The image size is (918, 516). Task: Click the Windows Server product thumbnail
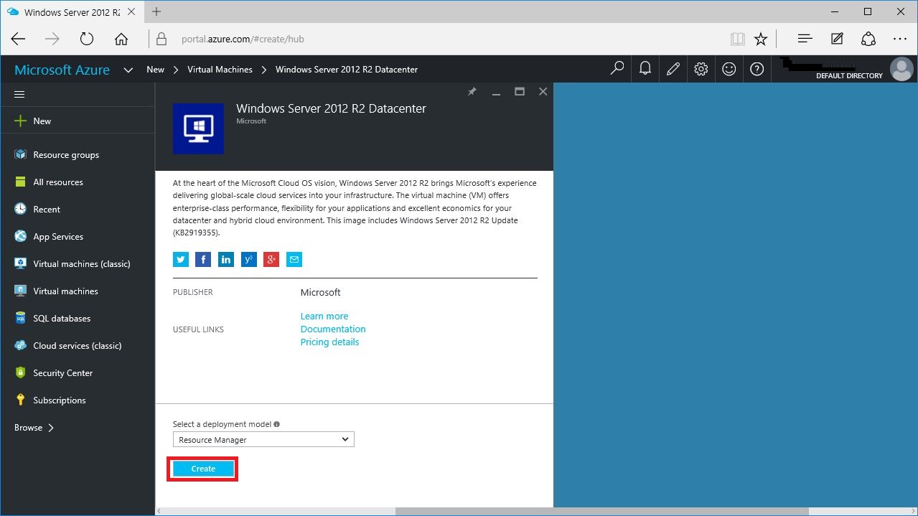198,128
